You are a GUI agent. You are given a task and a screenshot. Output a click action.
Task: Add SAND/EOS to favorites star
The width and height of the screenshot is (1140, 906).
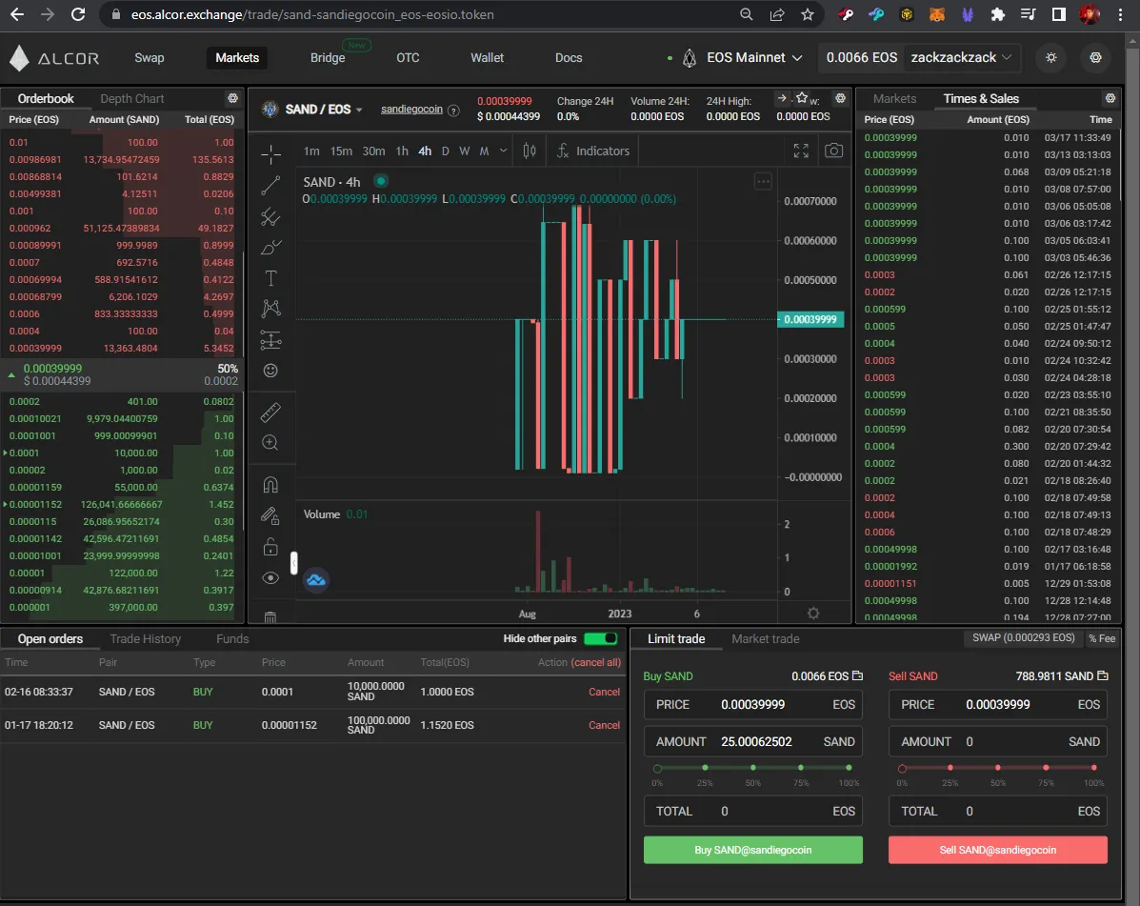click(x=801, y=97)
